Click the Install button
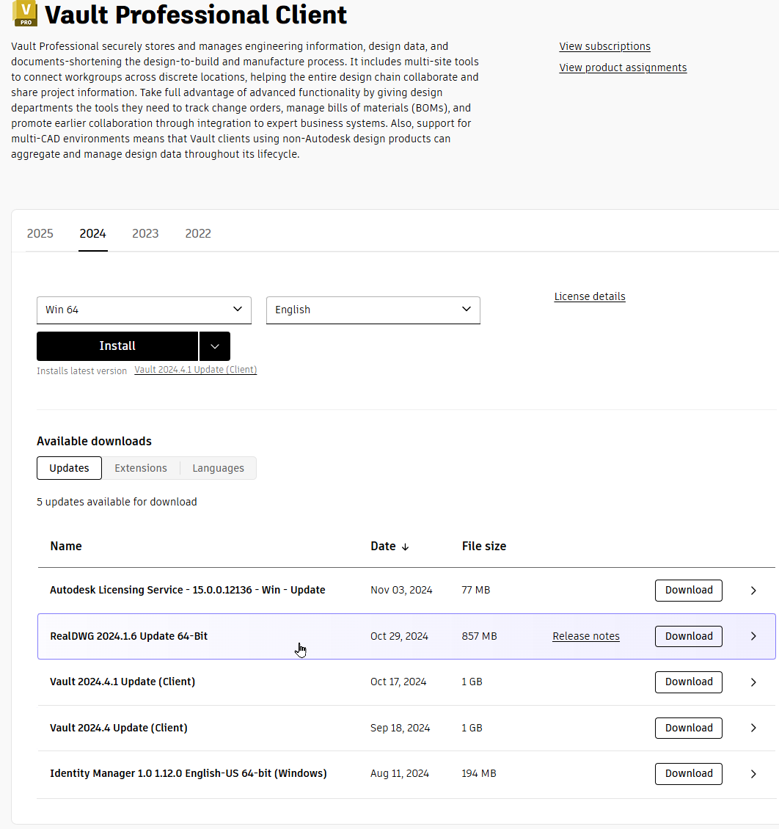 click(117, 346)
